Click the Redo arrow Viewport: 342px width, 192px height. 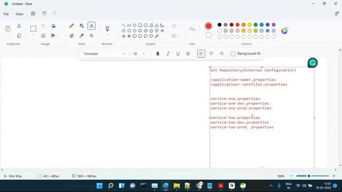(x=55, y=14)
